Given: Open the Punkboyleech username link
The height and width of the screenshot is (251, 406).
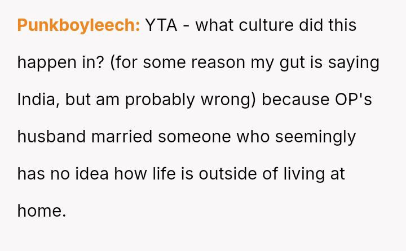Looking at the screenshot, I should pyautogui.click(x=79, y=25).
